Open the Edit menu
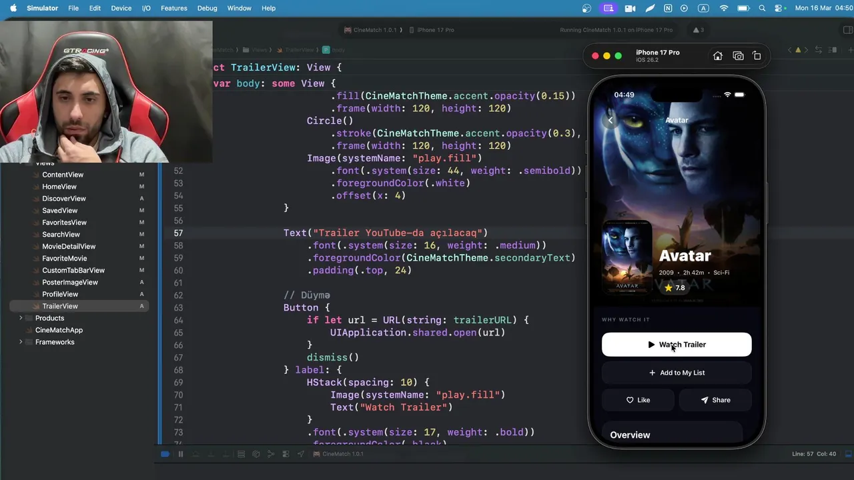The image size is (854, 480). 95,8
